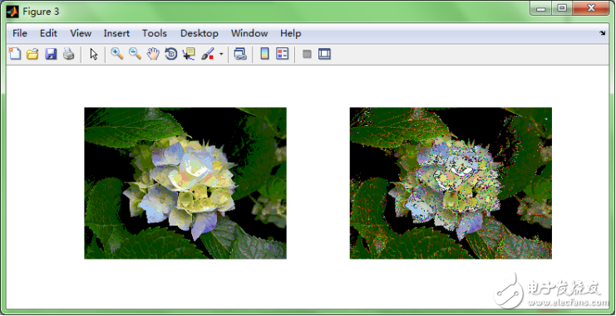Expand the brush color dropdown arrow
This screenshot has width=616, height=316.
pyautogui.click(x=221, y=54)
